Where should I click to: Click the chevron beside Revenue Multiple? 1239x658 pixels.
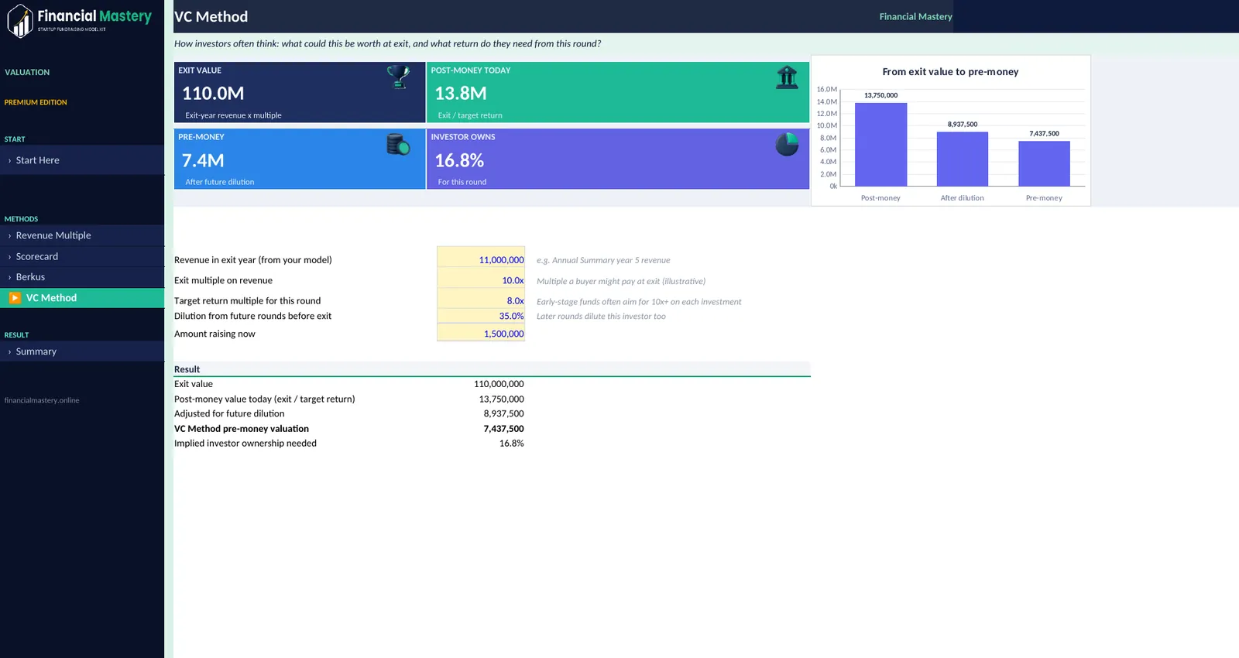(9, 236)
